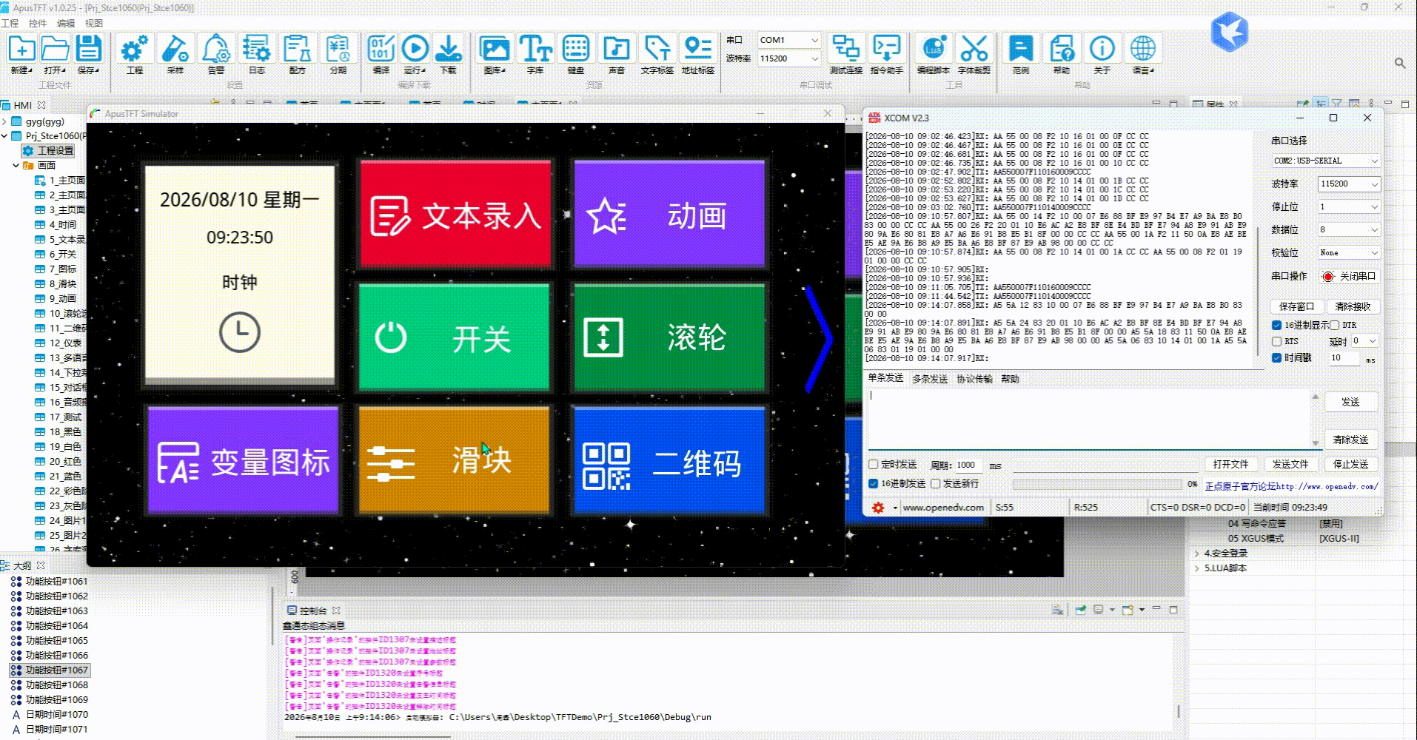The width and height of the screenshot is (1417, 740).
Task: Open the 告警 alarm bell icon
Action: click(216, 49)
